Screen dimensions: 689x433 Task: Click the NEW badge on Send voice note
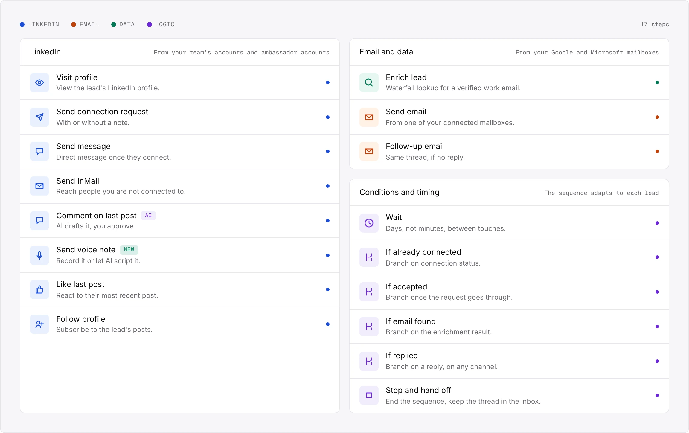click(129, 249)
